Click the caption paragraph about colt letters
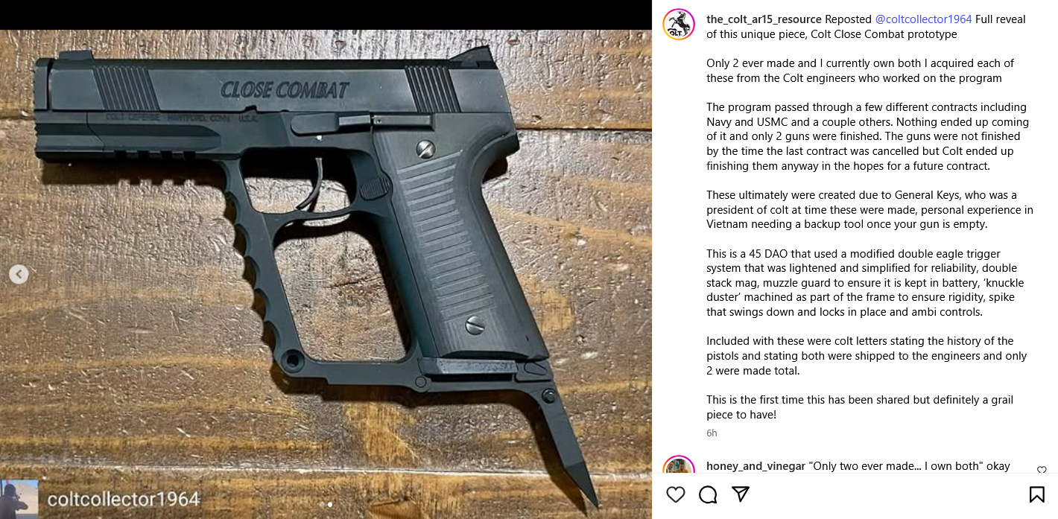The width and height of the screenshot is (1058, 519). 867,355
